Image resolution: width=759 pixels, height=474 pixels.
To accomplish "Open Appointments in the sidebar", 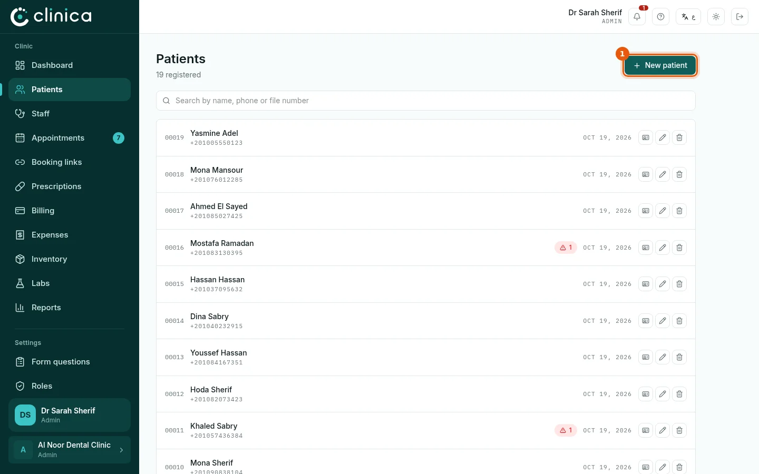I will (x=70, y=138).
